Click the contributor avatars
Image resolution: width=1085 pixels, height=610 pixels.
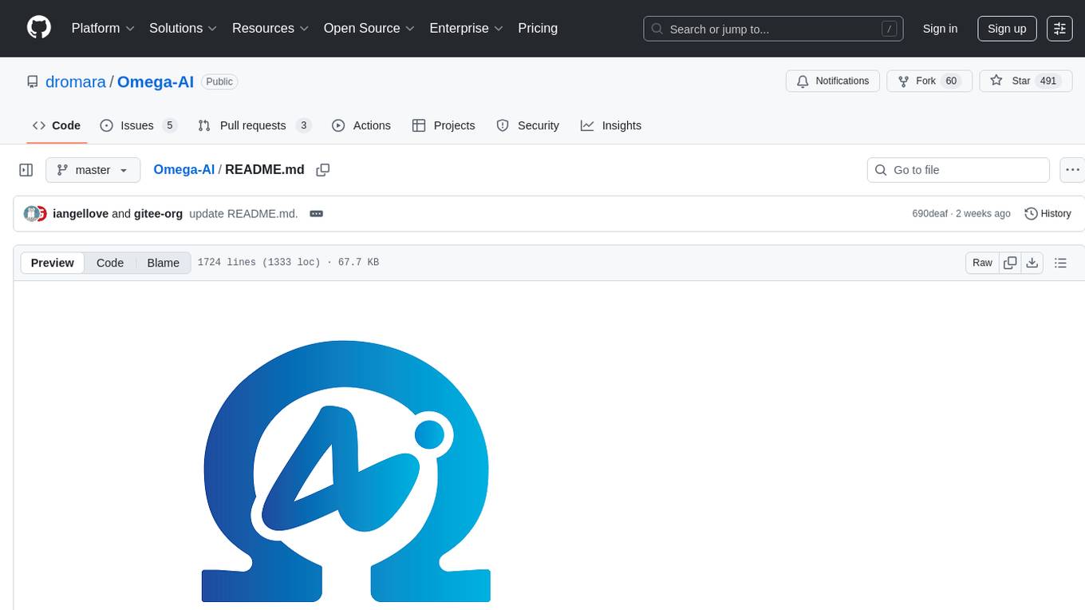[35, 214]
